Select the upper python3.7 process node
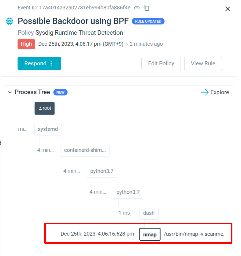The width and height of the screenshot is (241, 256). click(x=102, y=171)
